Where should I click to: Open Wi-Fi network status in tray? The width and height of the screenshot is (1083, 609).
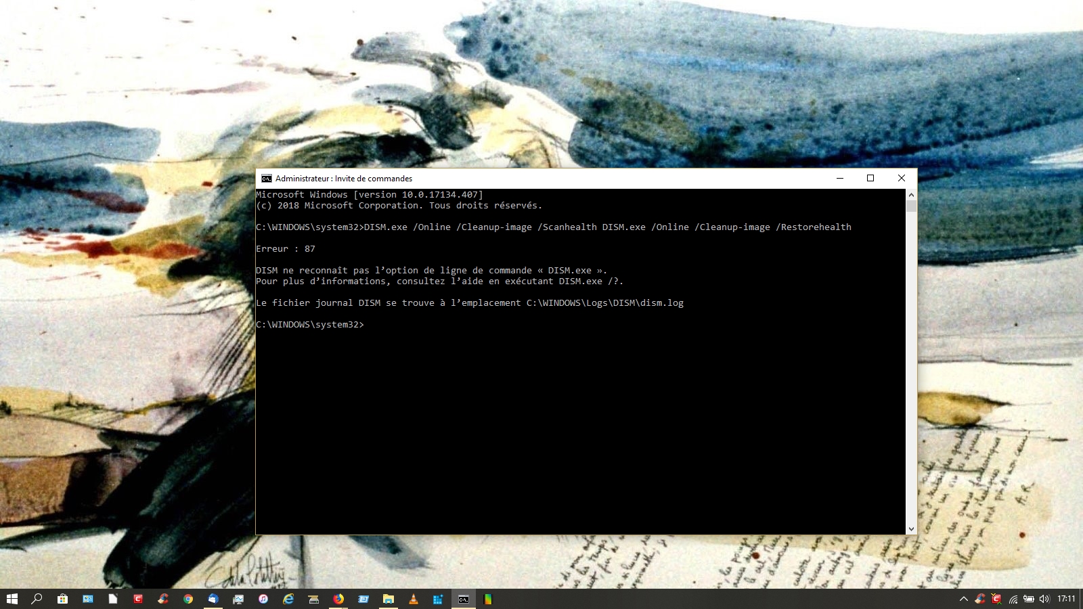[1013, 599]
